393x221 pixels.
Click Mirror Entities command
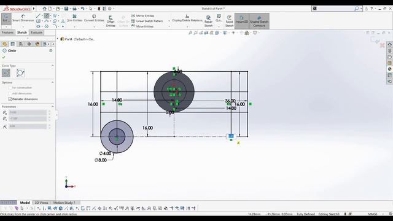tap(142, 16)
